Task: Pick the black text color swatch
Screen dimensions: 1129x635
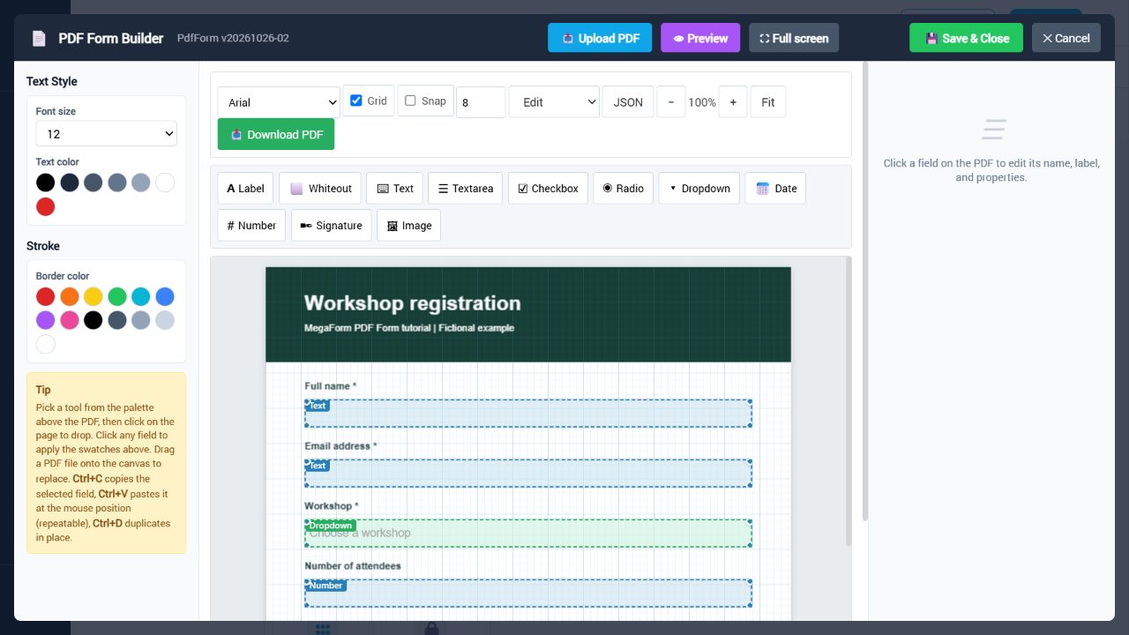Action: click(x=46, y=183)
